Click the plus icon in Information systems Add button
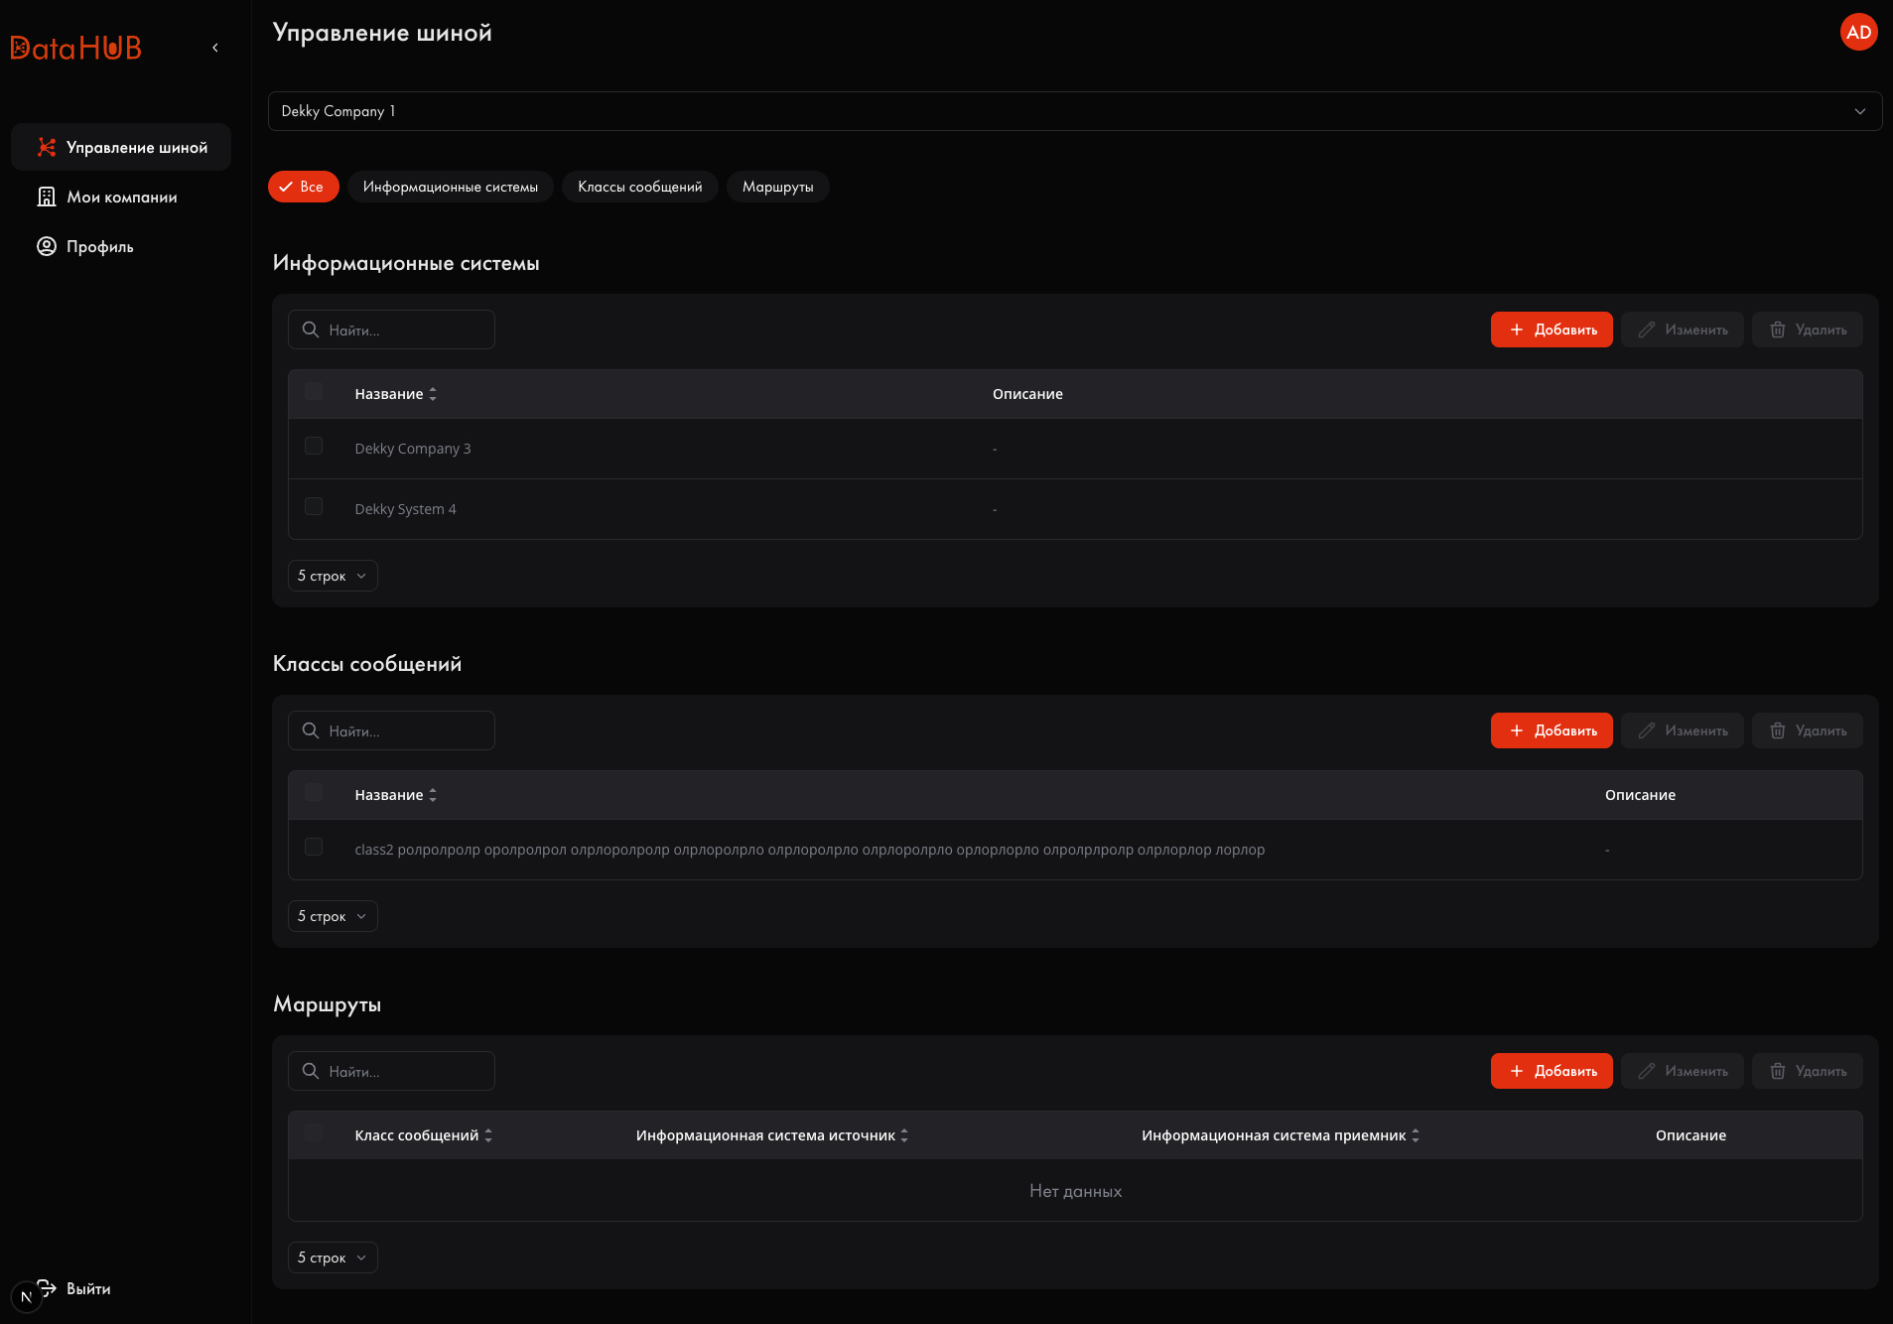Screen dimensions: 1893x1324 (x=1516, y=330)
